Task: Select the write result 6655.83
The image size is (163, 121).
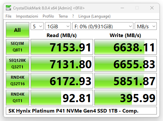Action: [126, 64]
